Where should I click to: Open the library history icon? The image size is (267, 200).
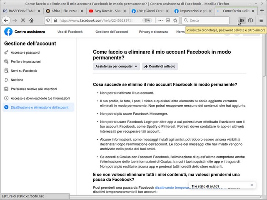[x=242, y=20]
